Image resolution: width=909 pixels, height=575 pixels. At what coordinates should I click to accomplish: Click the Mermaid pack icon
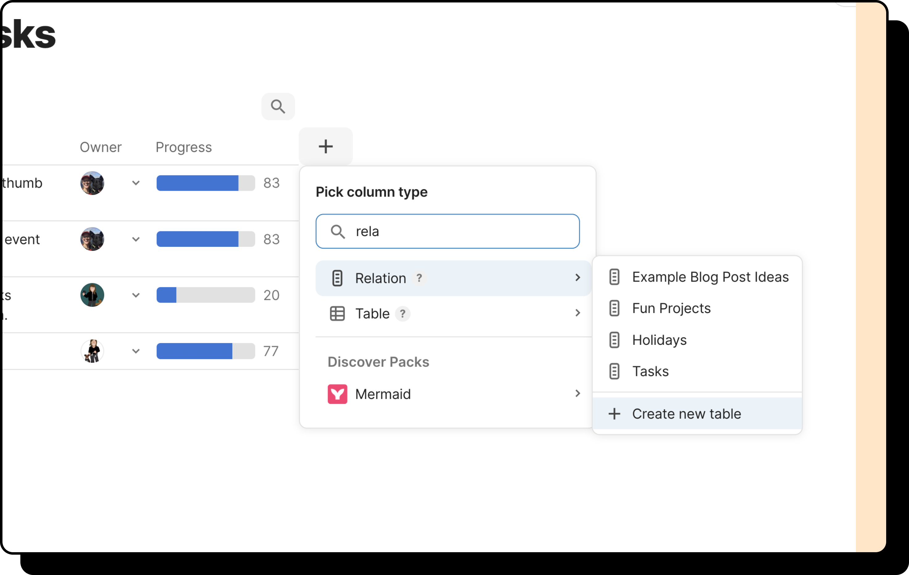(x=338, y=394)
